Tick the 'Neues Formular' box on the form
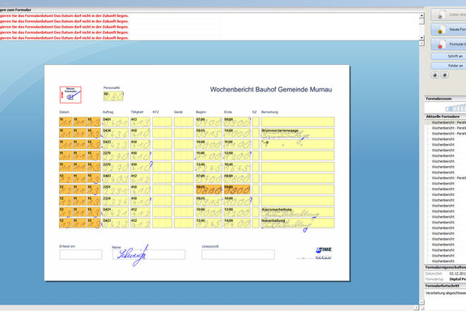The height and width of the screenshot is (311, 466). tap(70, 95)
